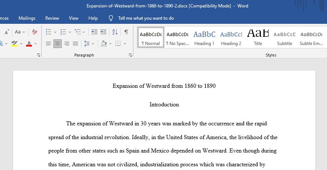This screenshot has width=327, height=170.
Task: Open Borders dropdown arrow
Action: click(x=125, y=44)
